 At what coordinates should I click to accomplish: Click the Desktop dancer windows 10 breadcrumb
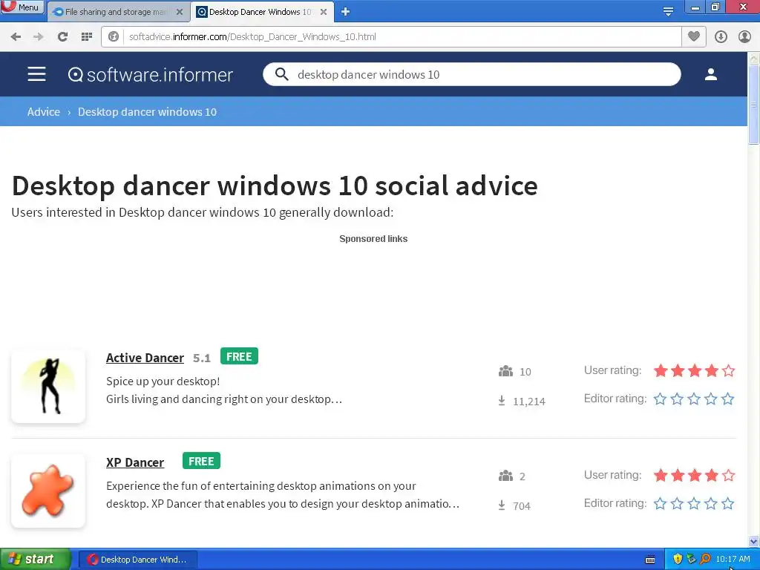pos(148,112)
